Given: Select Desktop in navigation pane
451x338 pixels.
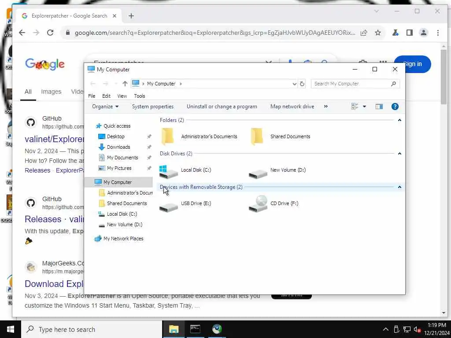Looking at the screenshot, I should (116, 136).
